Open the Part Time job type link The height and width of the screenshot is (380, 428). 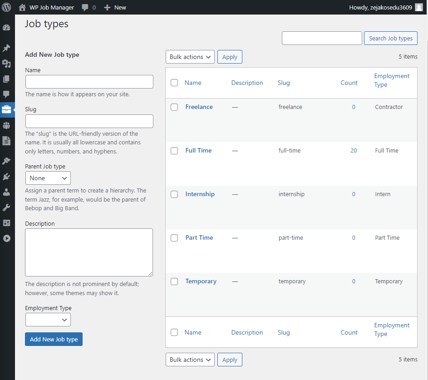[x=199, y=237]
